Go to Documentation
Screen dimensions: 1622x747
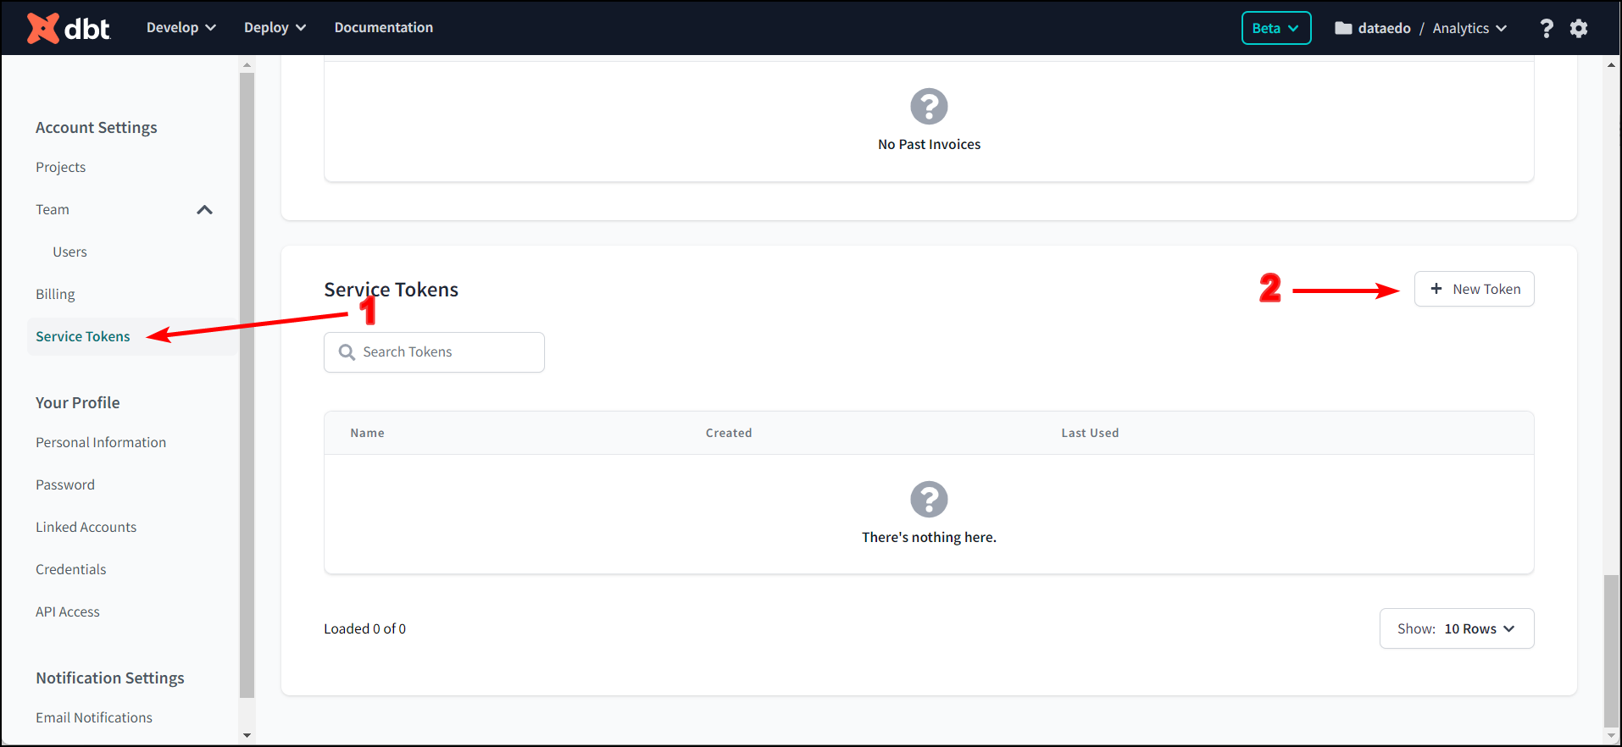click(x=383, y=28)
